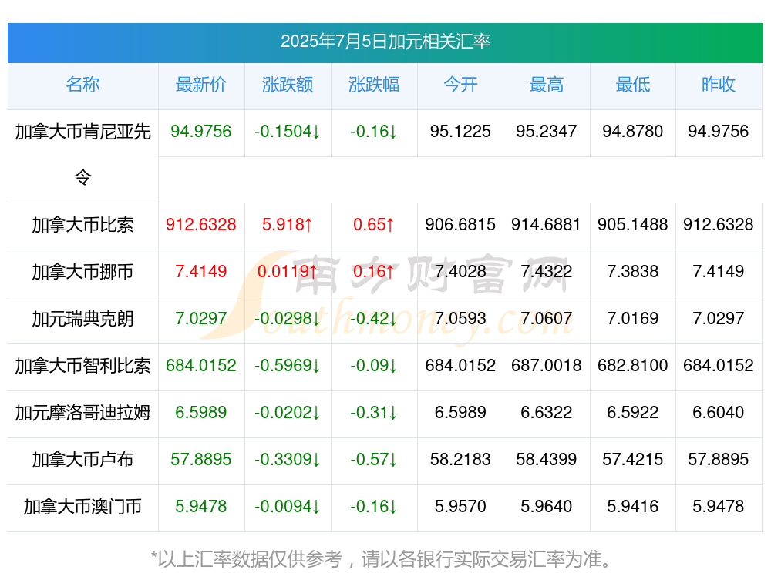The height and width of the screenshot is (583, 771).
Task: Click the high value 58.4399
Action: tap(547, 460)
